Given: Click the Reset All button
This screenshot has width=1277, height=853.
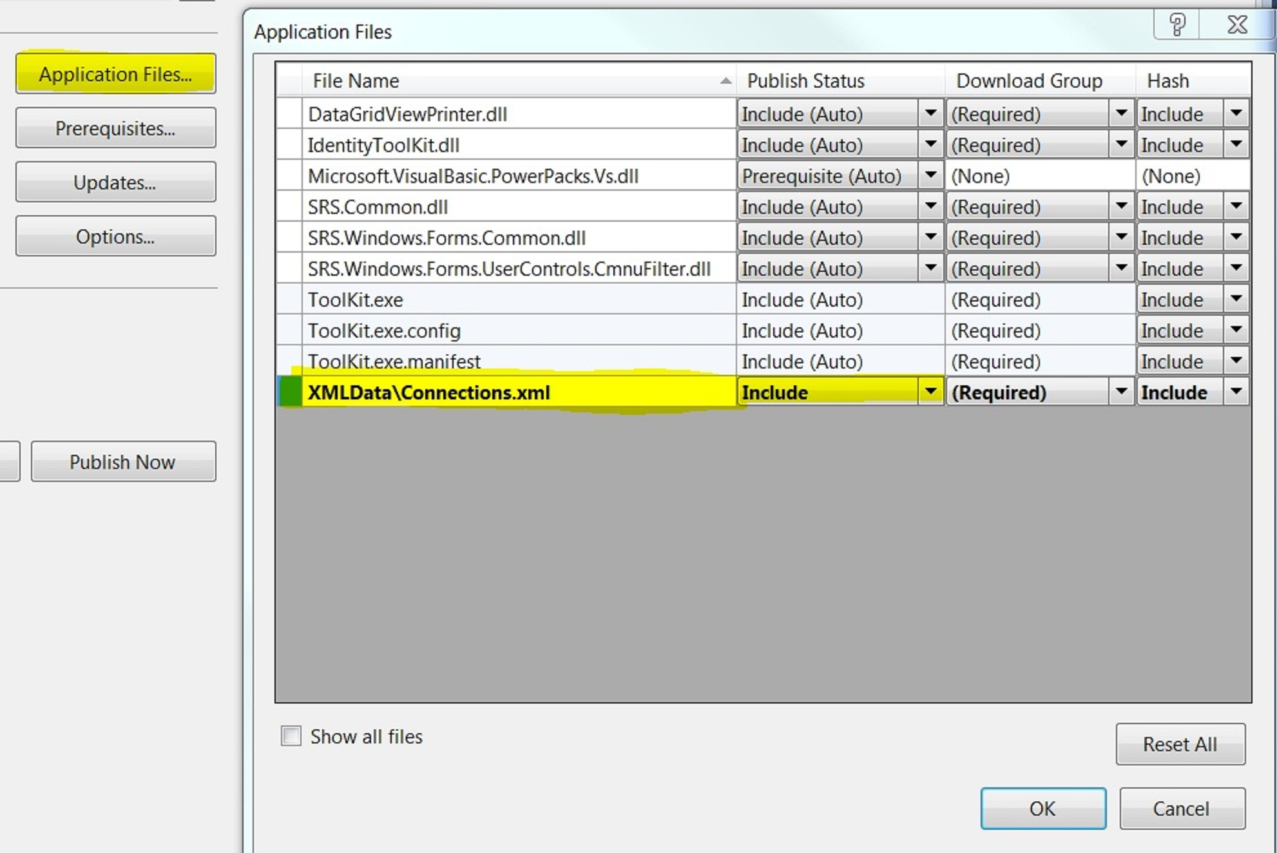Looking at the screenshot, I should [1180, 744].
